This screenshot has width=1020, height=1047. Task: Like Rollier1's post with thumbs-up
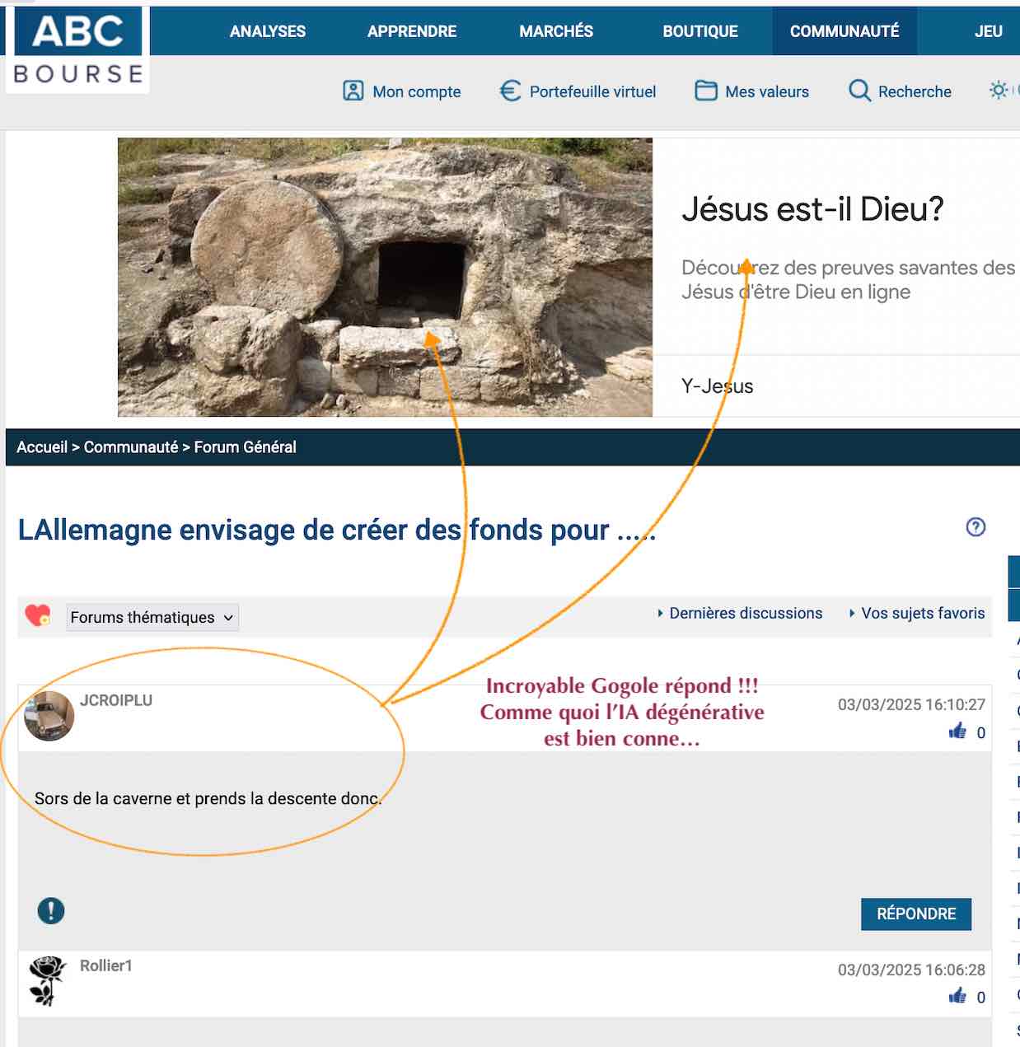957,997
